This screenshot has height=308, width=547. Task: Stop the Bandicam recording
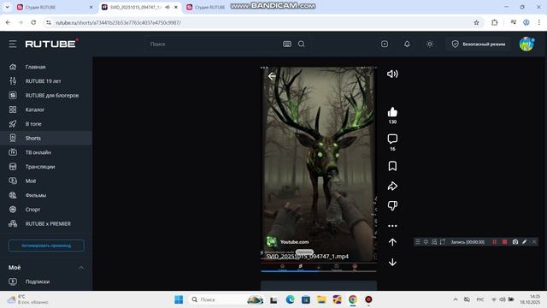[504, 241]
